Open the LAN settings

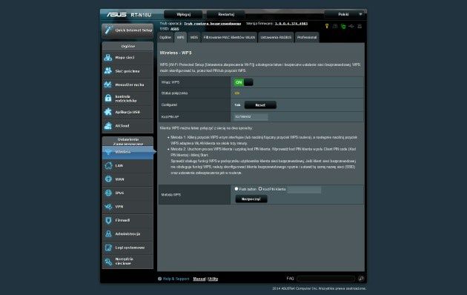tap(127, 166)
